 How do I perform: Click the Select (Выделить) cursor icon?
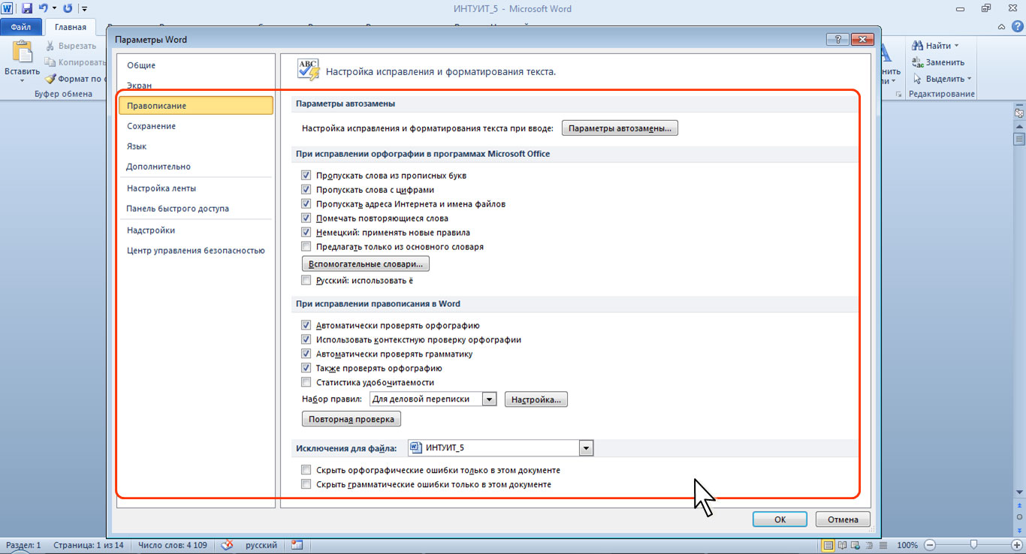click(917, 79)
